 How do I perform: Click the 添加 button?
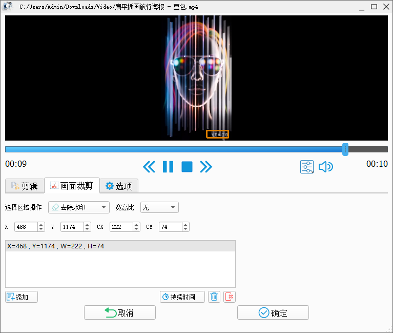point(22,297)
